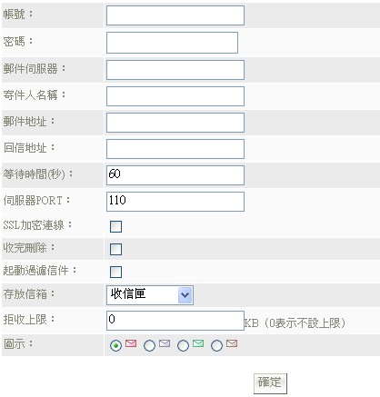The height and width of the screenshot is (397, 380).
Task: Click the 寄件人名稱 input box
Action: (x=175, y=96)
